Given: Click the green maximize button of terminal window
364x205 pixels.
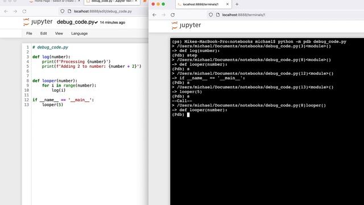Looking at the screenshot, I should [163, 4].
